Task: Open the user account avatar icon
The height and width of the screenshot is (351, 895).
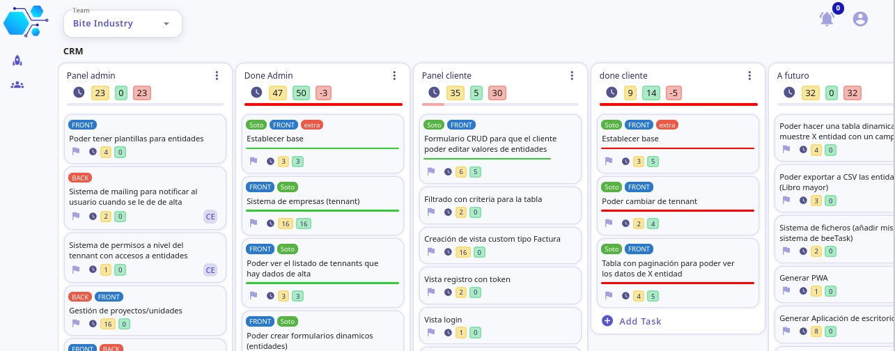Action: click(x=860, y=19)
